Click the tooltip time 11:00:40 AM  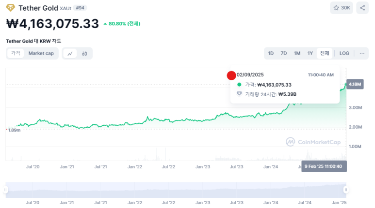click(321, 75)
